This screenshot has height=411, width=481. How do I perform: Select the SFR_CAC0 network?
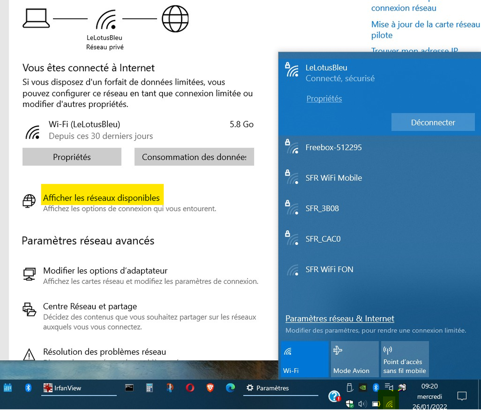tap(379, 239)
